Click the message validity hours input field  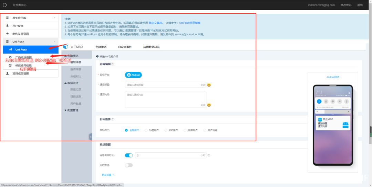coord(170,155)
